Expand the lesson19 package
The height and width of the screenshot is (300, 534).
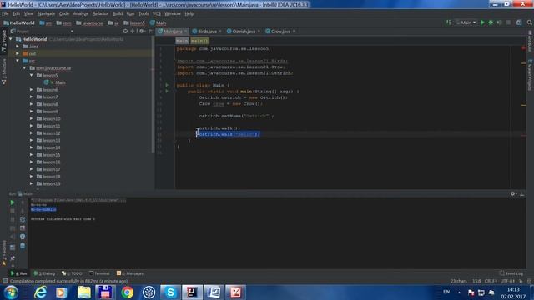[x=32, y=183]
